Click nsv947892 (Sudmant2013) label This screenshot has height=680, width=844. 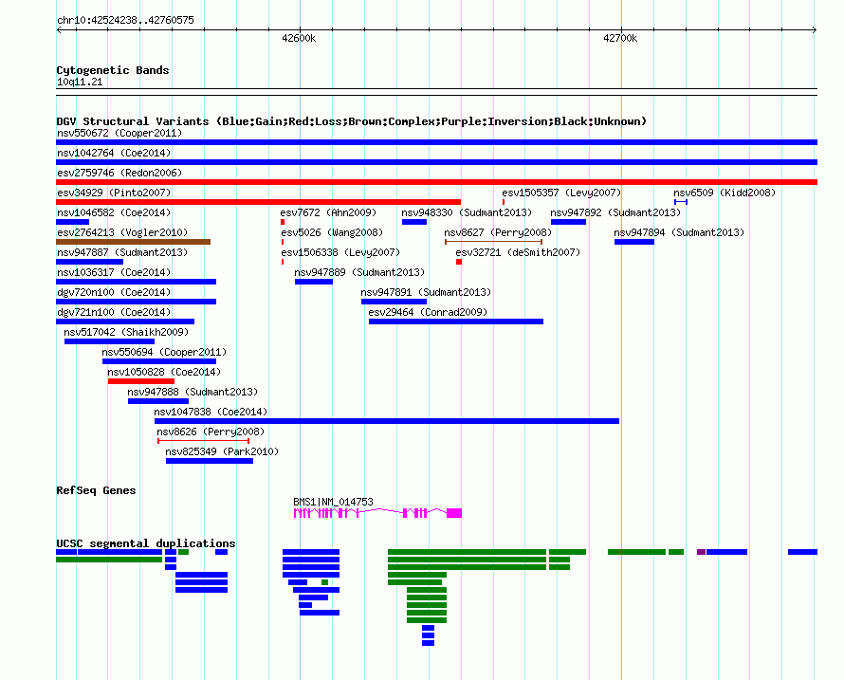pos(615,212)
